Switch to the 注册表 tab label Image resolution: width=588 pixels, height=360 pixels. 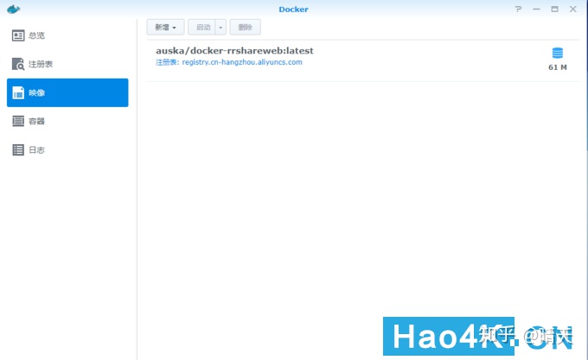coord(41,64)
